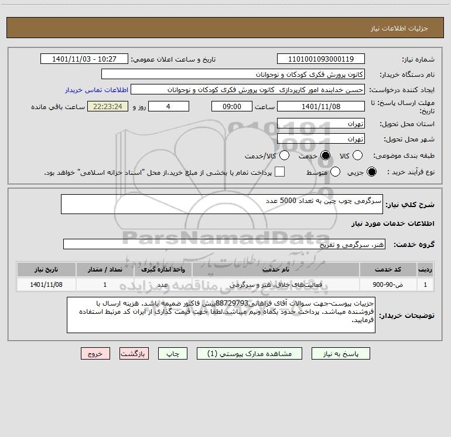Screen dimensions: 451x437
Task: Click the need date cell 1401/11/08 in table
Action: pos(46,284)
